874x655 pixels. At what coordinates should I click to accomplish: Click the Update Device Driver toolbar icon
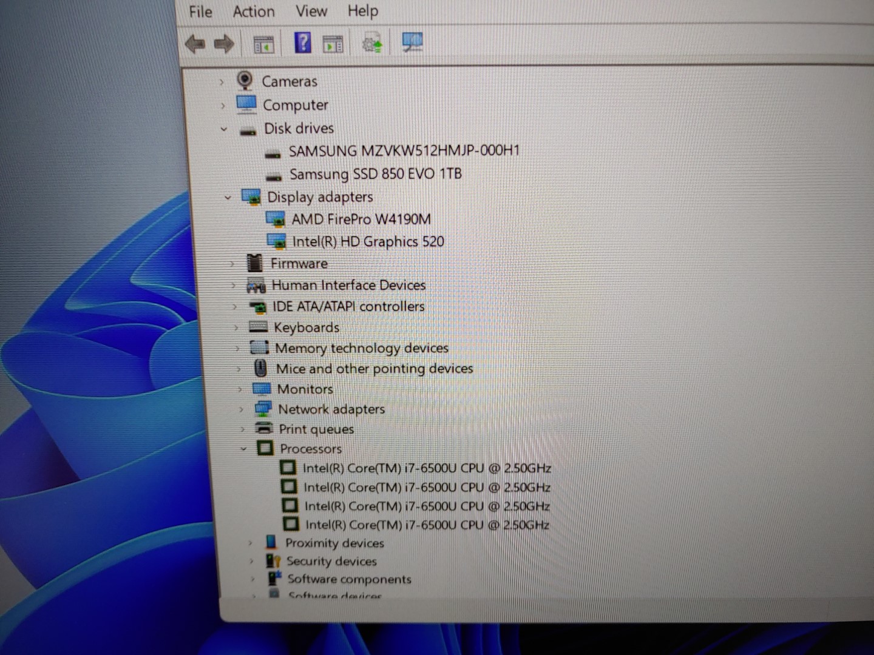[372, 44]
